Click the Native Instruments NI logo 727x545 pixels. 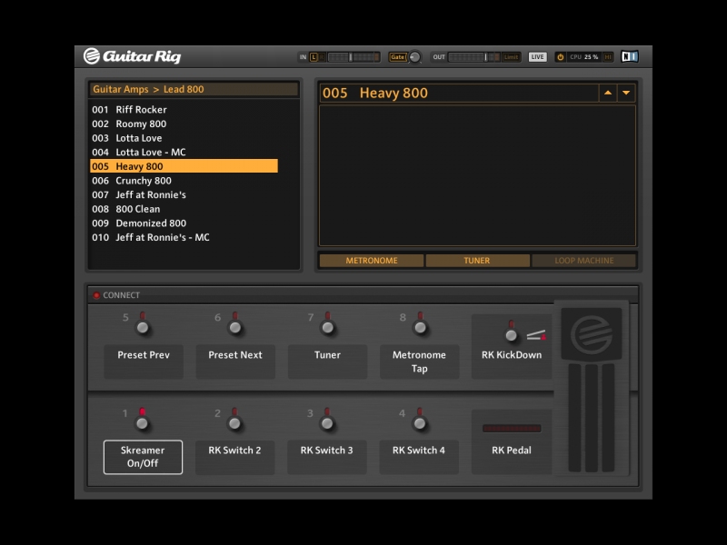coord(629,56)
